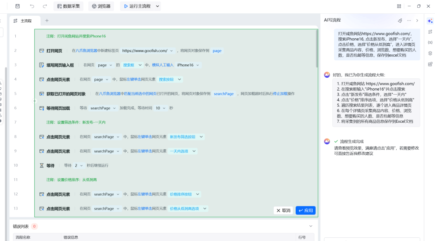The image size is (435, 241).
Task: Expand the dropdown arrow beside 运行主流程
Action: pyautogui.click(x=157, y=6)
